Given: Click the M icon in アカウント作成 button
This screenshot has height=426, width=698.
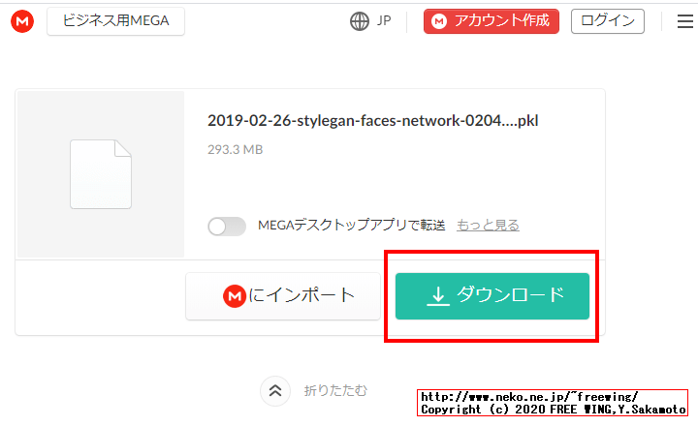Looking at the screenshot, I should click(439, 21).
